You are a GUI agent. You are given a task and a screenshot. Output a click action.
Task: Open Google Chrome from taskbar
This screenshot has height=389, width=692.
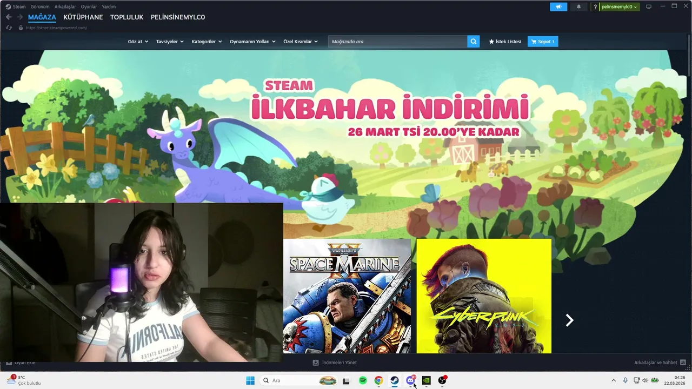(378, 380)
